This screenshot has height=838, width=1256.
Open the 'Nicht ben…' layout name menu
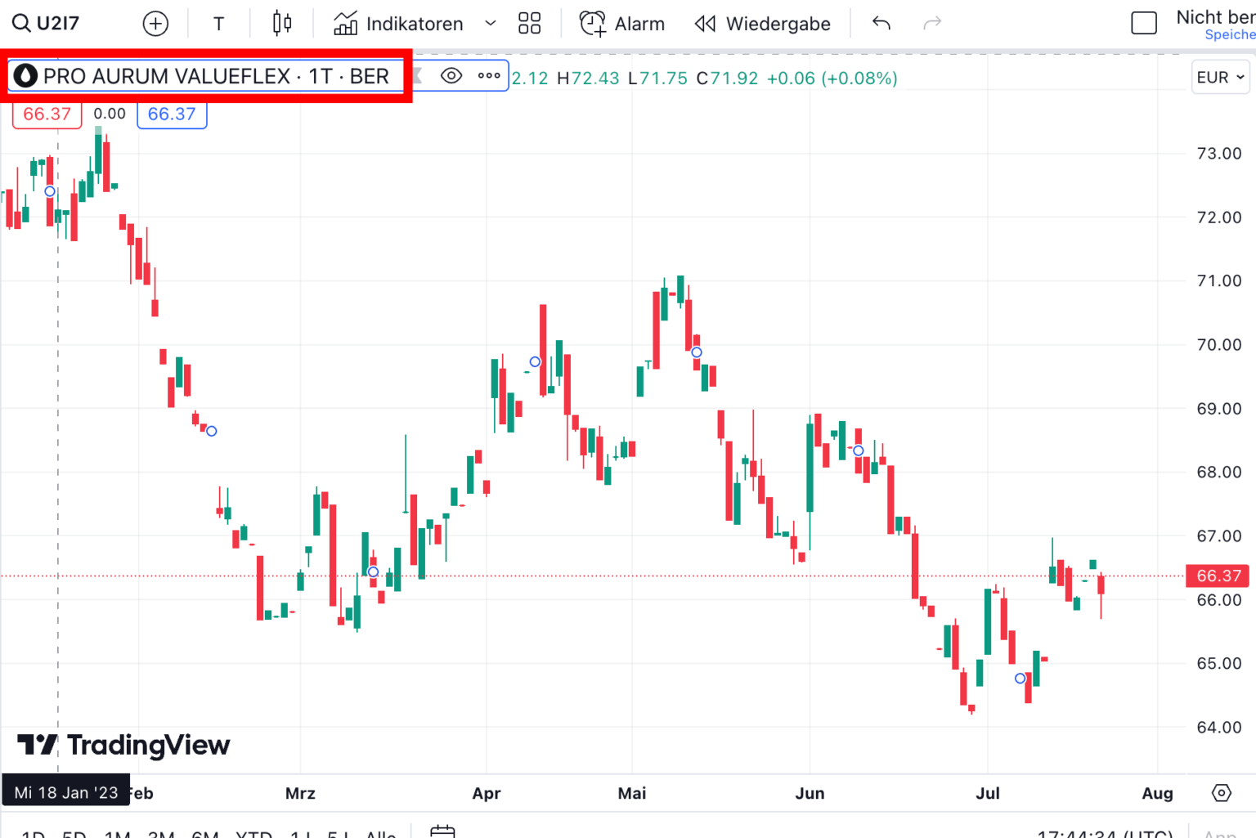click(1215, 17)
